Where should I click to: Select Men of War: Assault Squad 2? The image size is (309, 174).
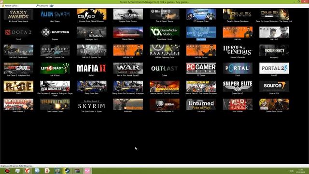[128, 68]
